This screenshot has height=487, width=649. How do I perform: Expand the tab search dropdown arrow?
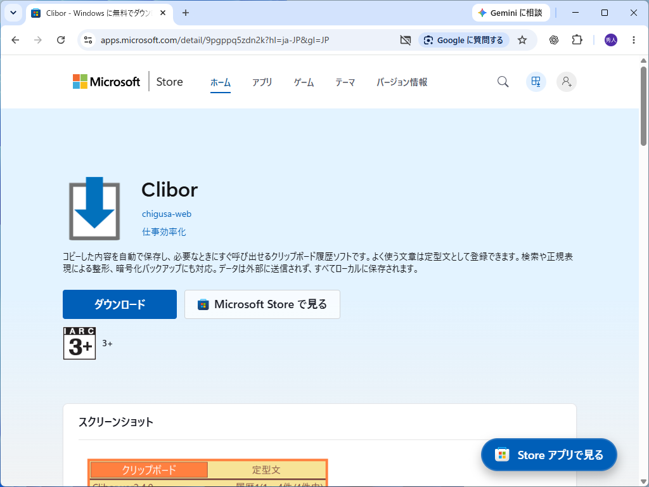(13, 13)
